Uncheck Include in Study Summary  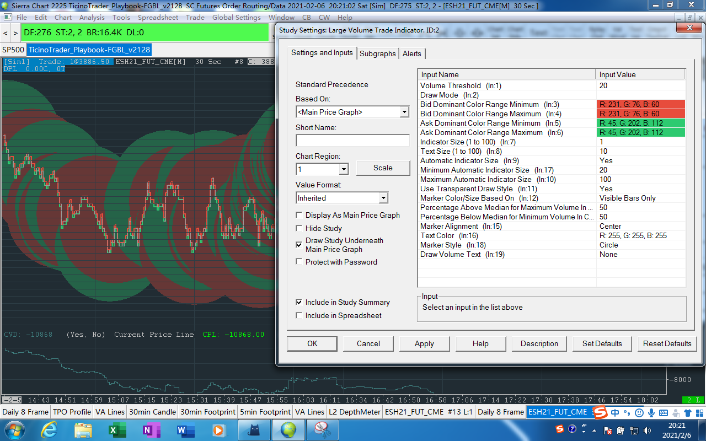click(299, 302)
